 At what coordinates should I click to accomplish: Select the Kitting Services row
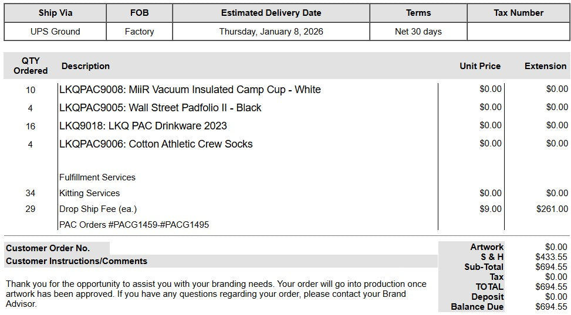[x=89, y=193]
